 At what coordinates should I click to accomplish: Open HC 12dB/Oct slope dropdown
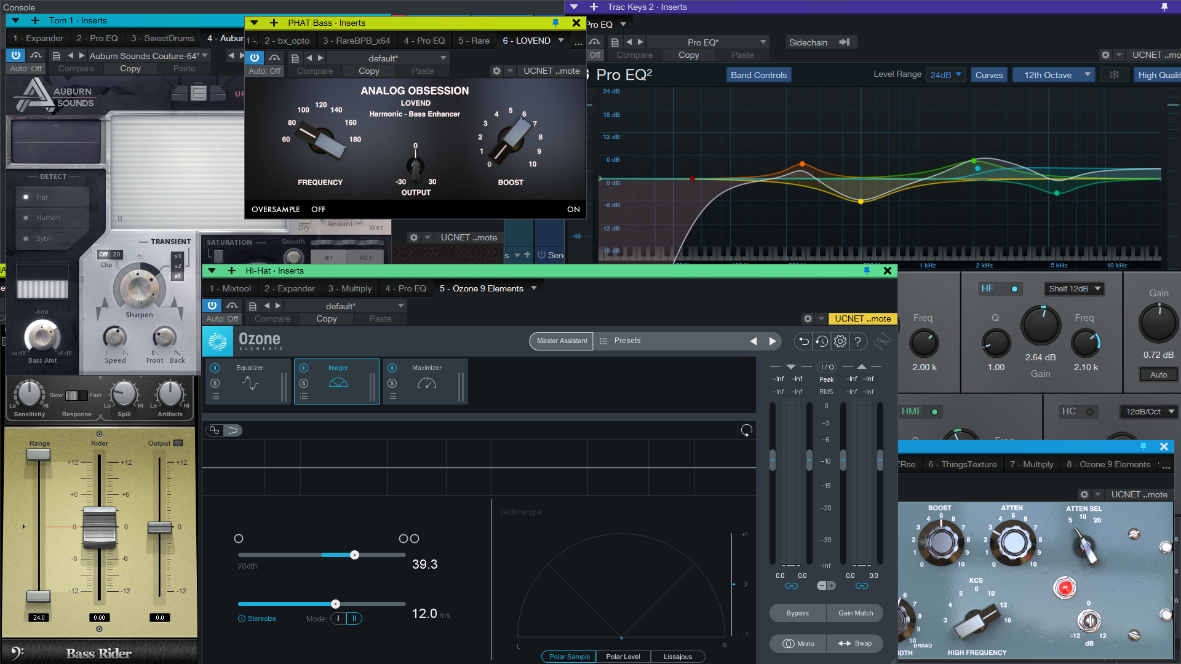(x=1149, y=411)
